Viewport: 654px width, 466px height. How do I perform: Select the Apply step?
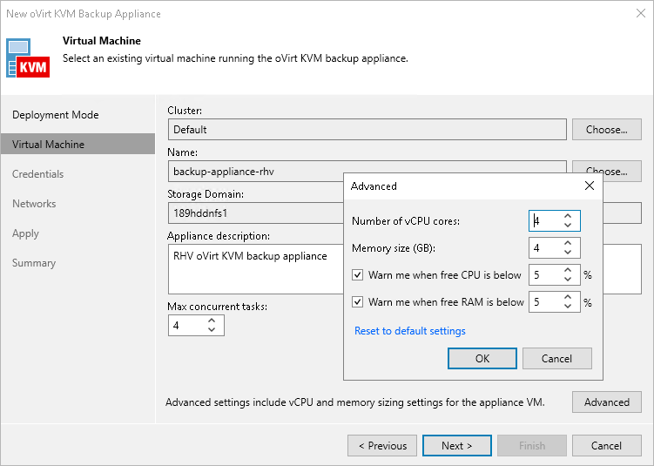click(25, 233)
